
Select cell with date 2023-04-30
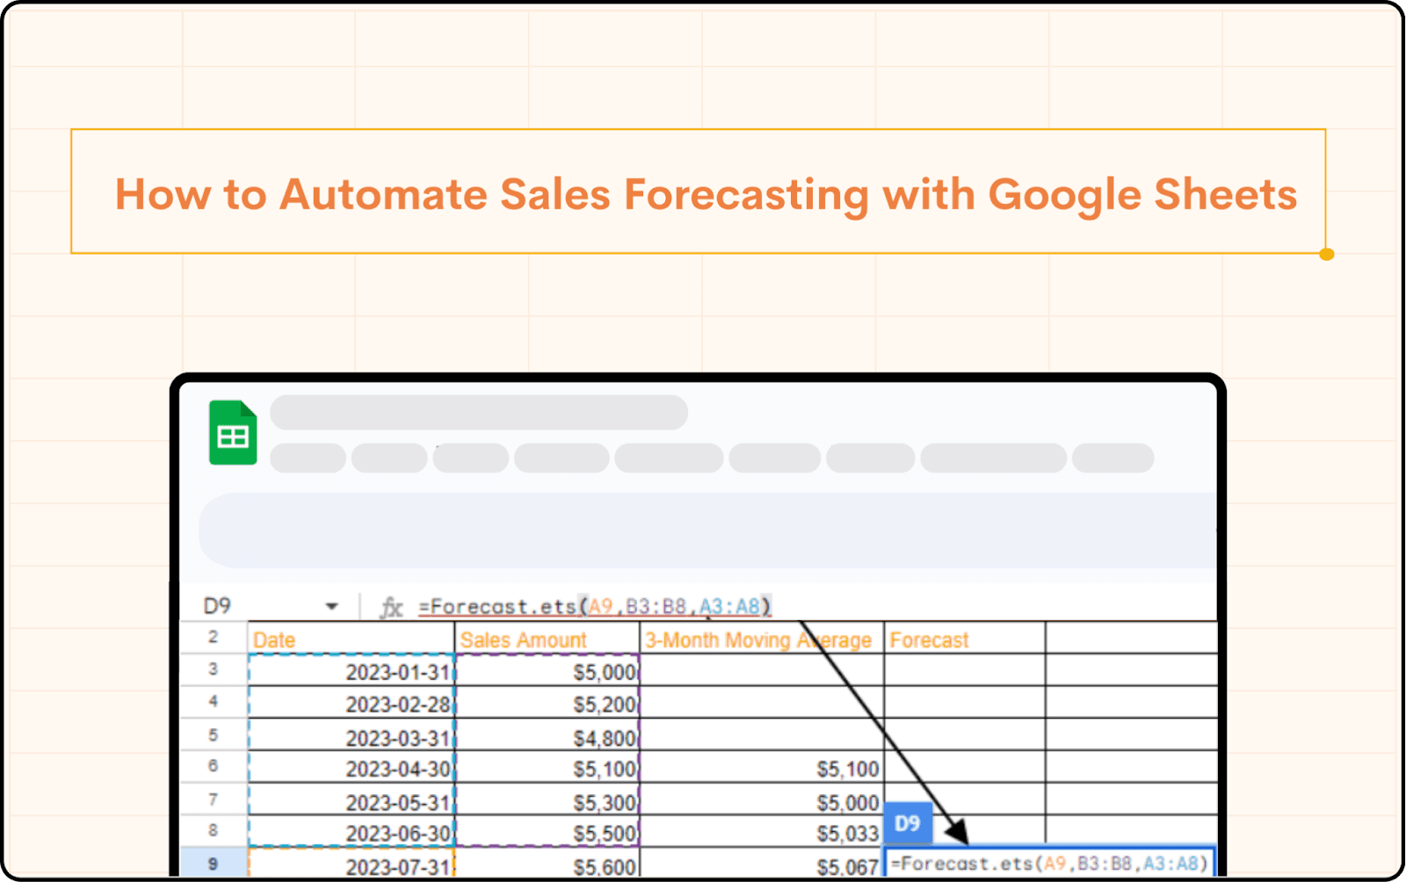coord(351,768)
